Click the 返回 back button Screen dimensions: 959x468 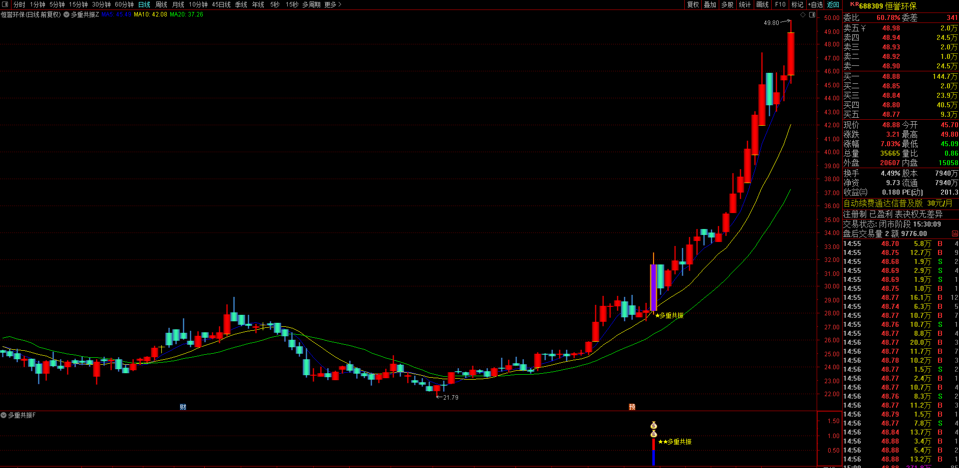click(x=833, y=4)
